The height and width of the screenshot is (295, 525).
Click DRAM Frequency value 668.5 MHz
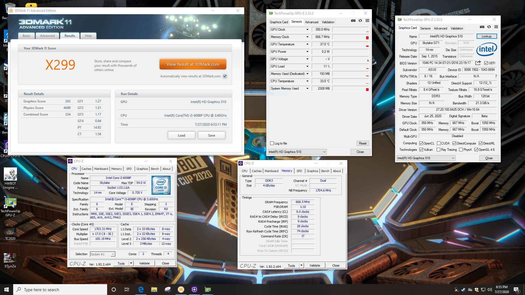[x=302, y=202]
